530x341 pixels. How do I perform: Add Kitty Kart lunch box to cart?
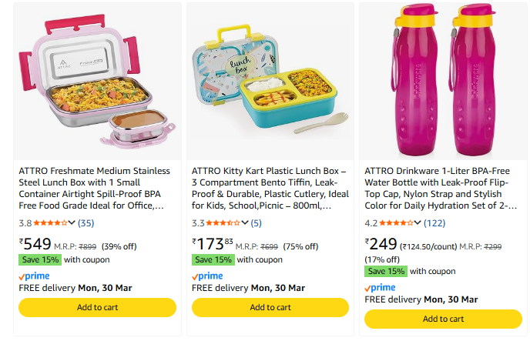coord(270,307)
